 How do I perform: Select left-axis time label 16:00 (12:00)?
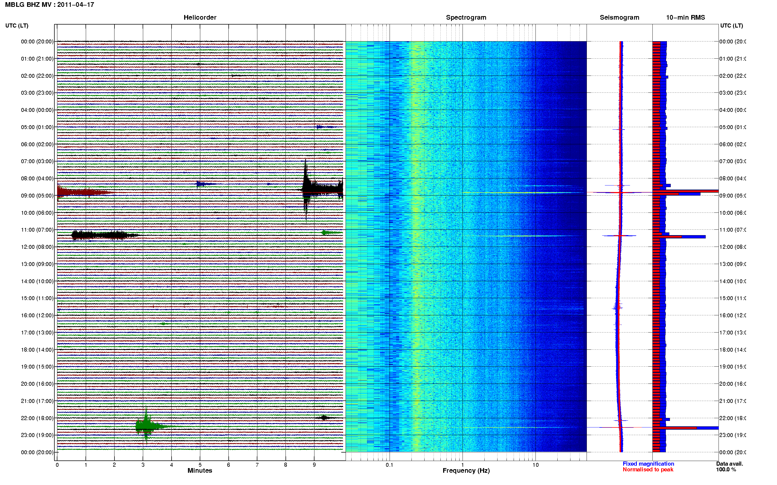(37, 316)
